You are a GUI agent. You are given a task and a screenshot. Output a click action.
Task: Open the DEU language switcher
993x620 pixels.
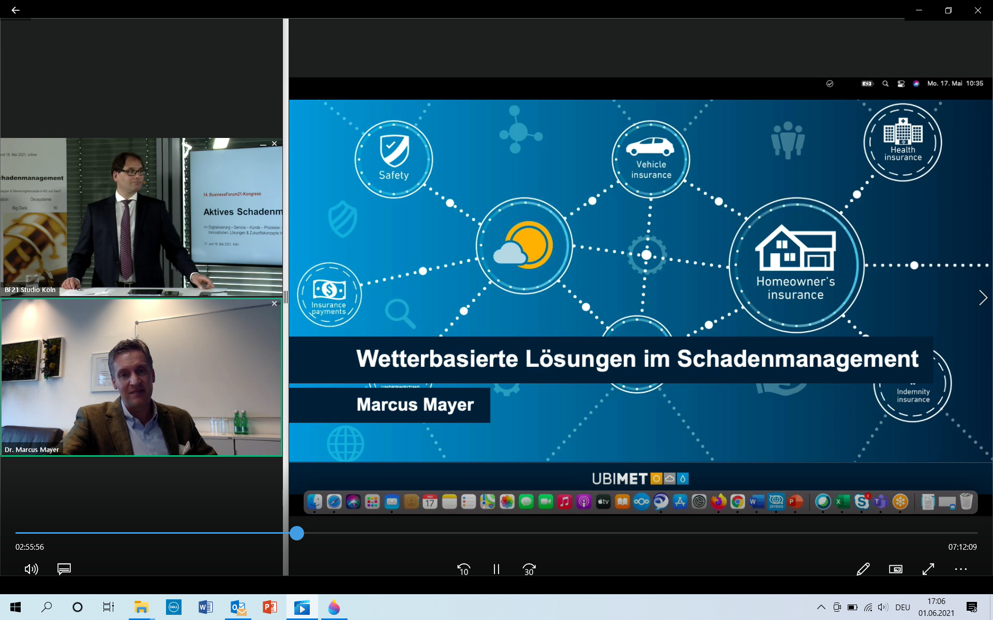point(902,607)
